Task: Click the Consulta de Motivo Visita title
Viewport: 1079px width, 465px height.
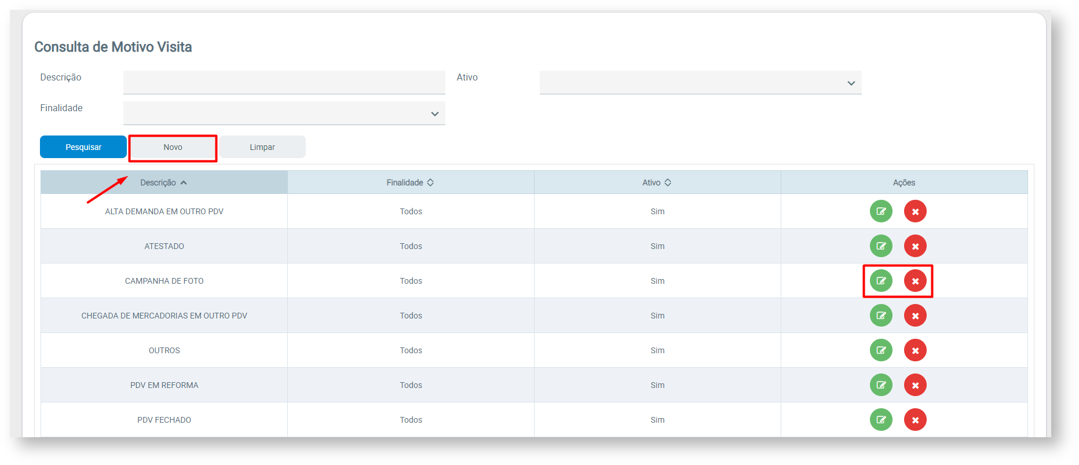Action: 113,47
